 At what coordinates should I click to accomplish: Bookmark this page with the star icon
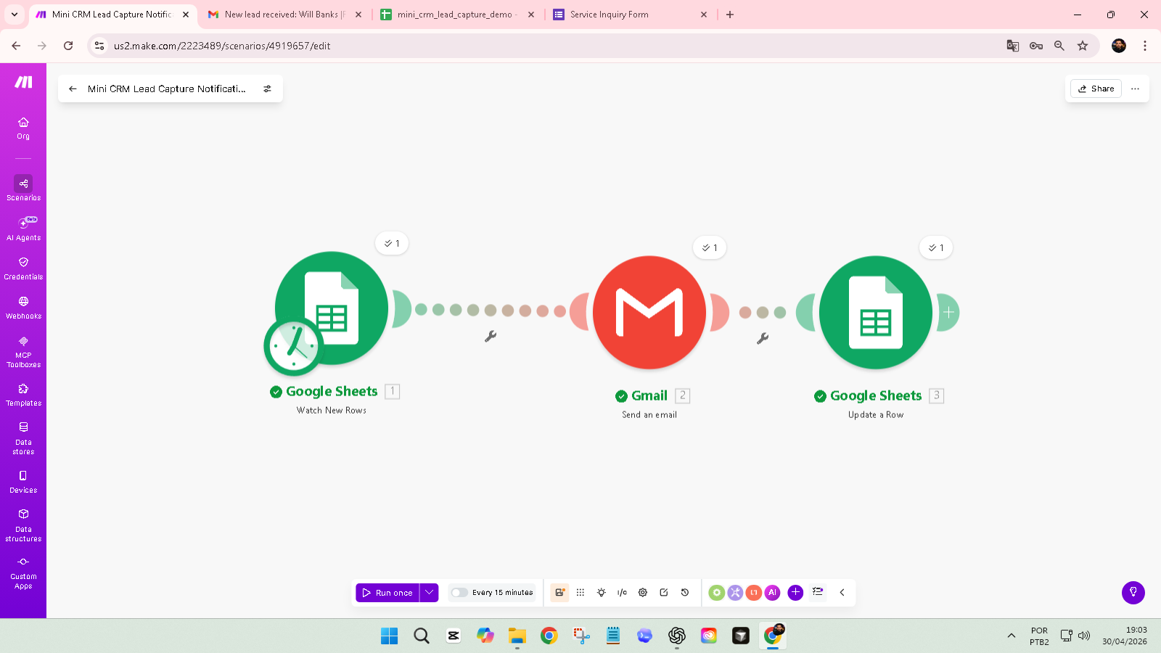(x=1083, y=46)
